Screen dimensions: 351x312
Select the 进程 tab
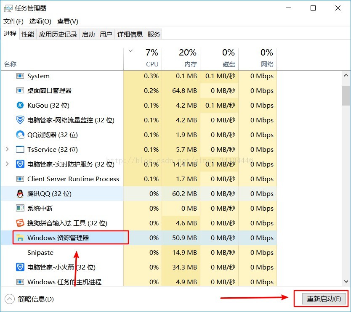tap(10, 34)
